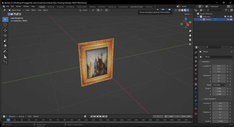Activate the Scale tool
This screenshot has width=234, height=127.
click(5, 40)
